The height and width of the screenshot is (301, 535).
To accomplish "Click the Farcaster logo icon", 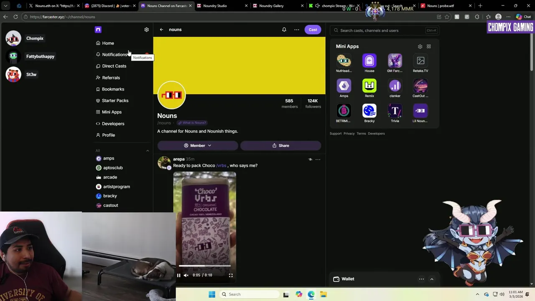I will point(98,30).
